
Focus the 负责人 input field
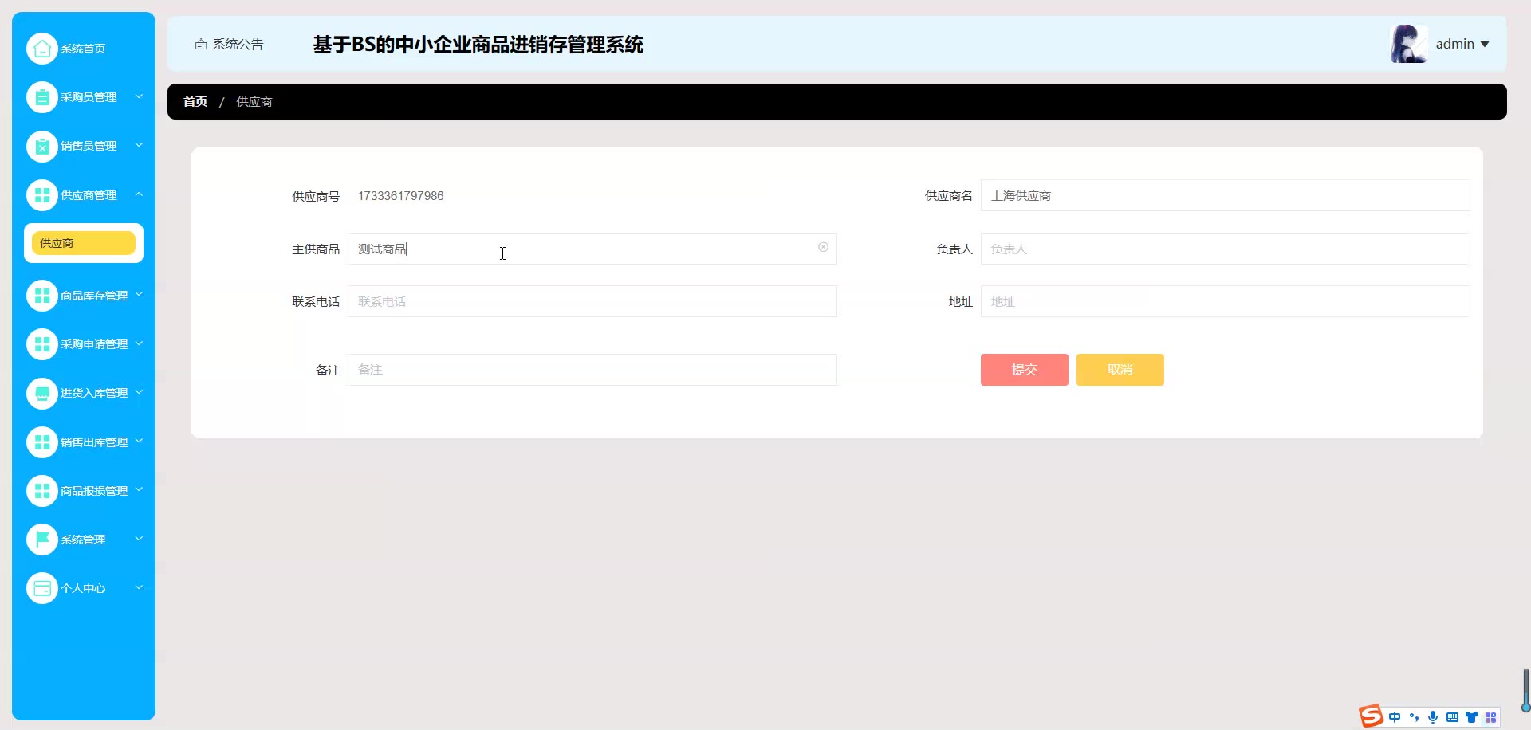click(x=1226, y=249)
